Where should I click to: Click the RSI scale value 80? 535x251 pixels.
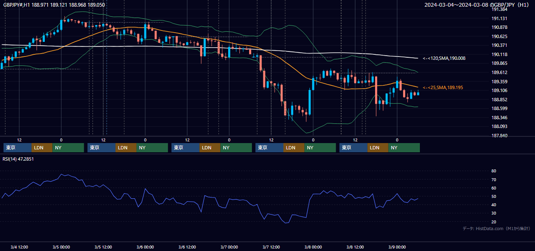point(494,171)
